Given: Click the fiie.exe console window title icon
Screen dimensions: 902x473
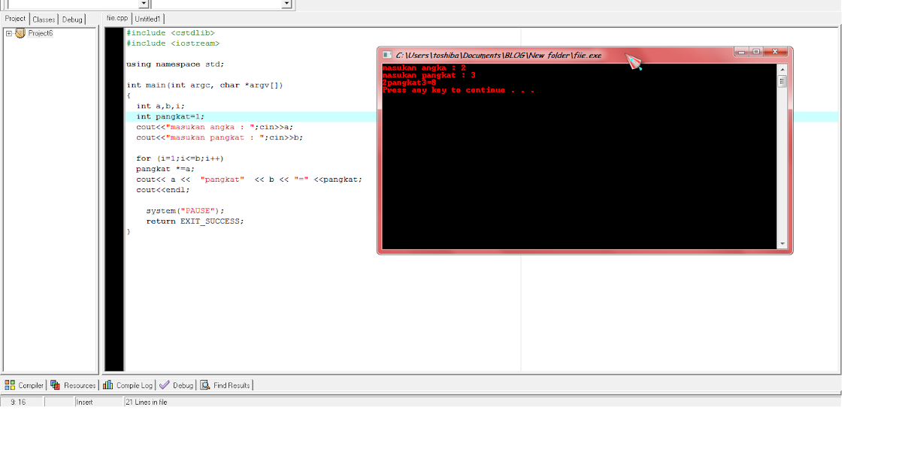Looking at the screenshot, I should click(387, 55).
